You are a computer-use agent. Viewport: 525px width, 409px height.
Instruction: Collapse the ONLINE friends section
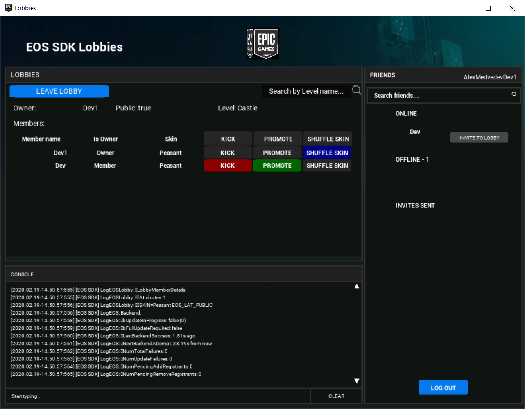pos(406,113)
